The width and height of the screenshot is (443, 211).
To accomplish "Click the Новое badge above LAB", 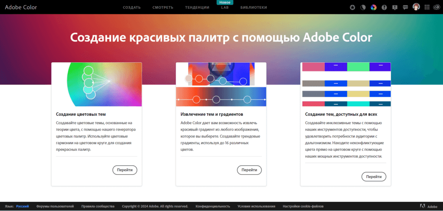I will pyautogui.click(x=225, y=2).
